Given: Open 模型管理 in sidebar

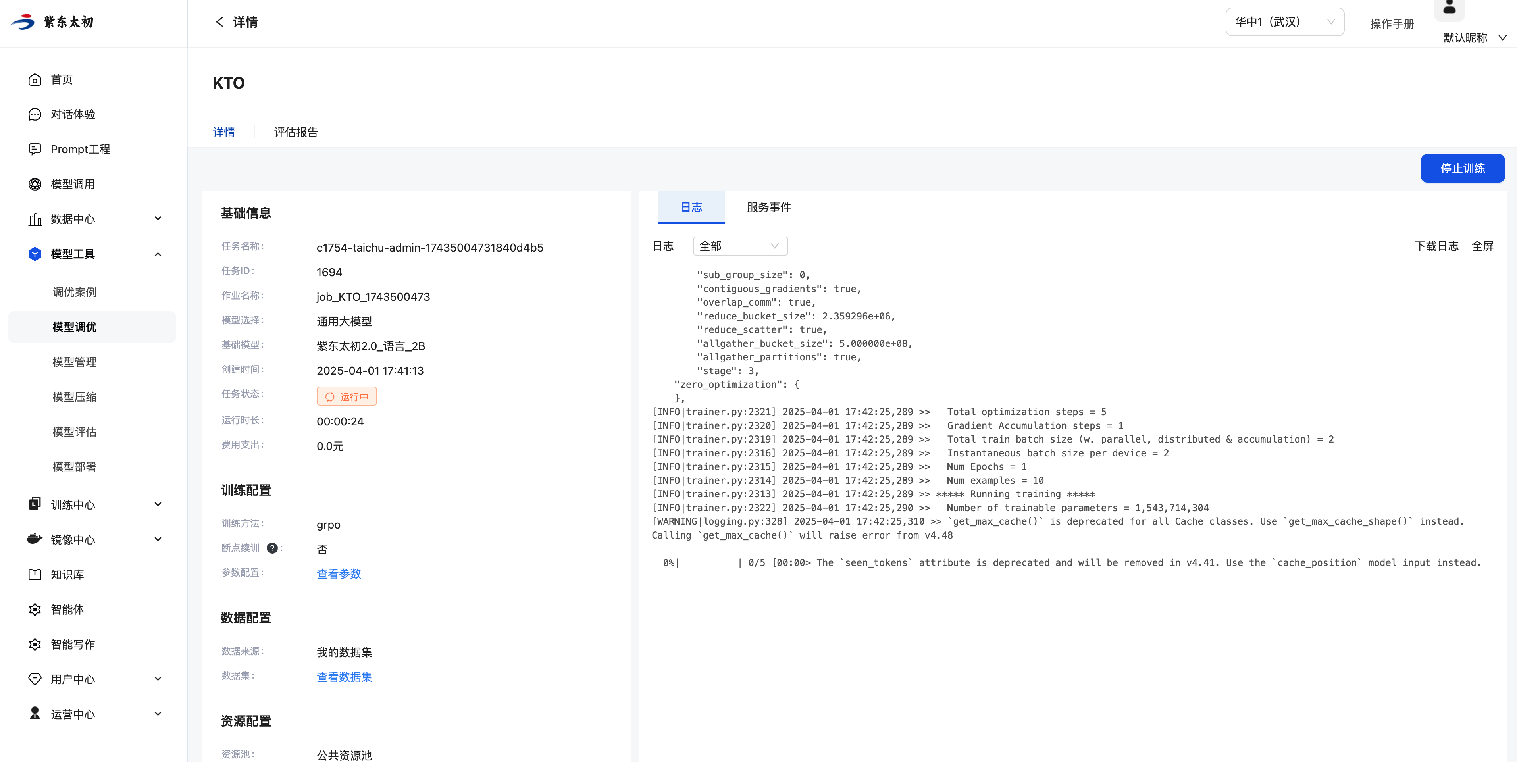Looking at the screenshot, I should pyautogui.click(x=74, y=362).
